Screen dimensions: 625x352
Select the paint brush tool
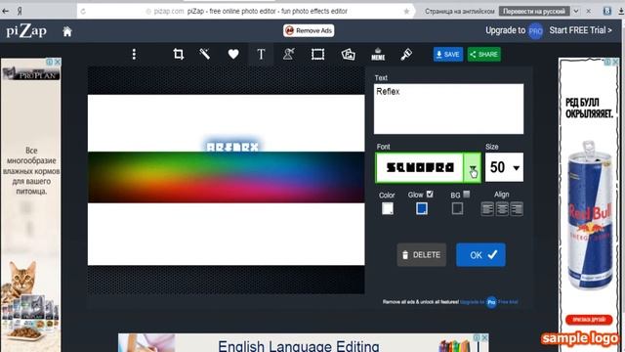[406, 55]
